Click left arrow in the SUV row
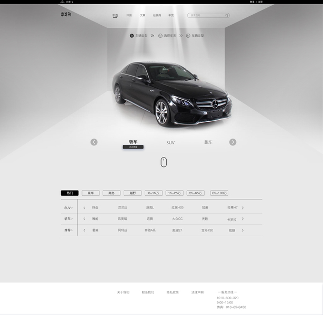Screen dimensions: 323x315 tap(84, 208)
